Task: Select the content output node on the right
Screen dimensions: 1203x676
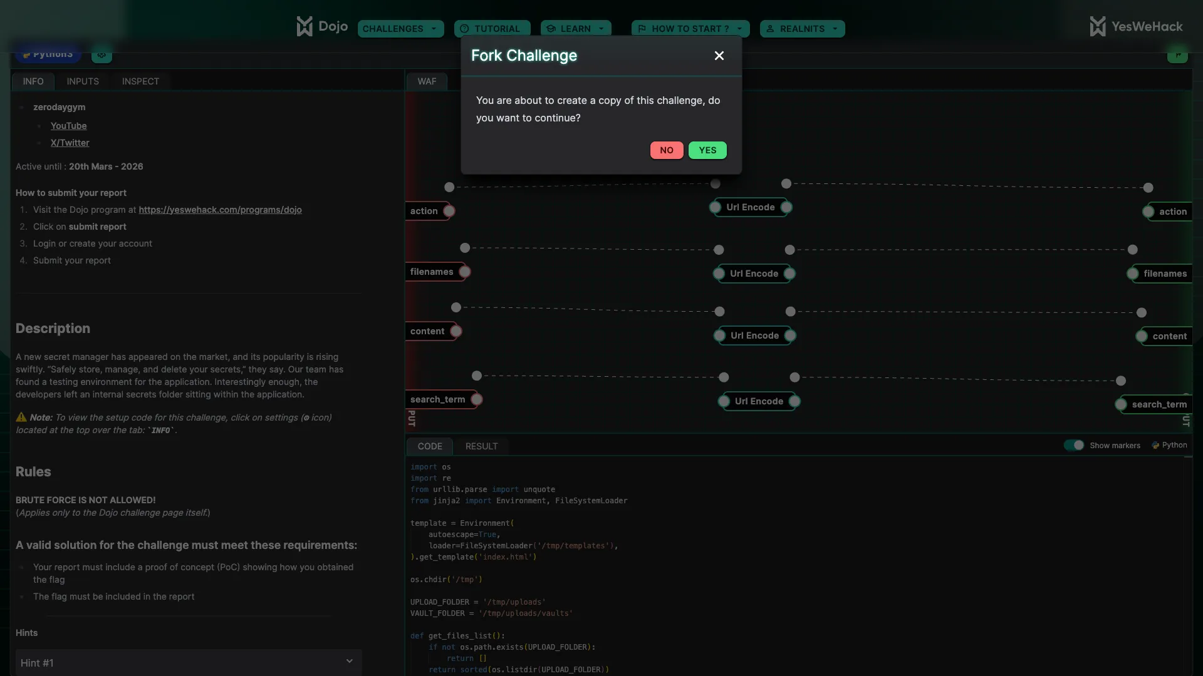Action: point(1167,336)
